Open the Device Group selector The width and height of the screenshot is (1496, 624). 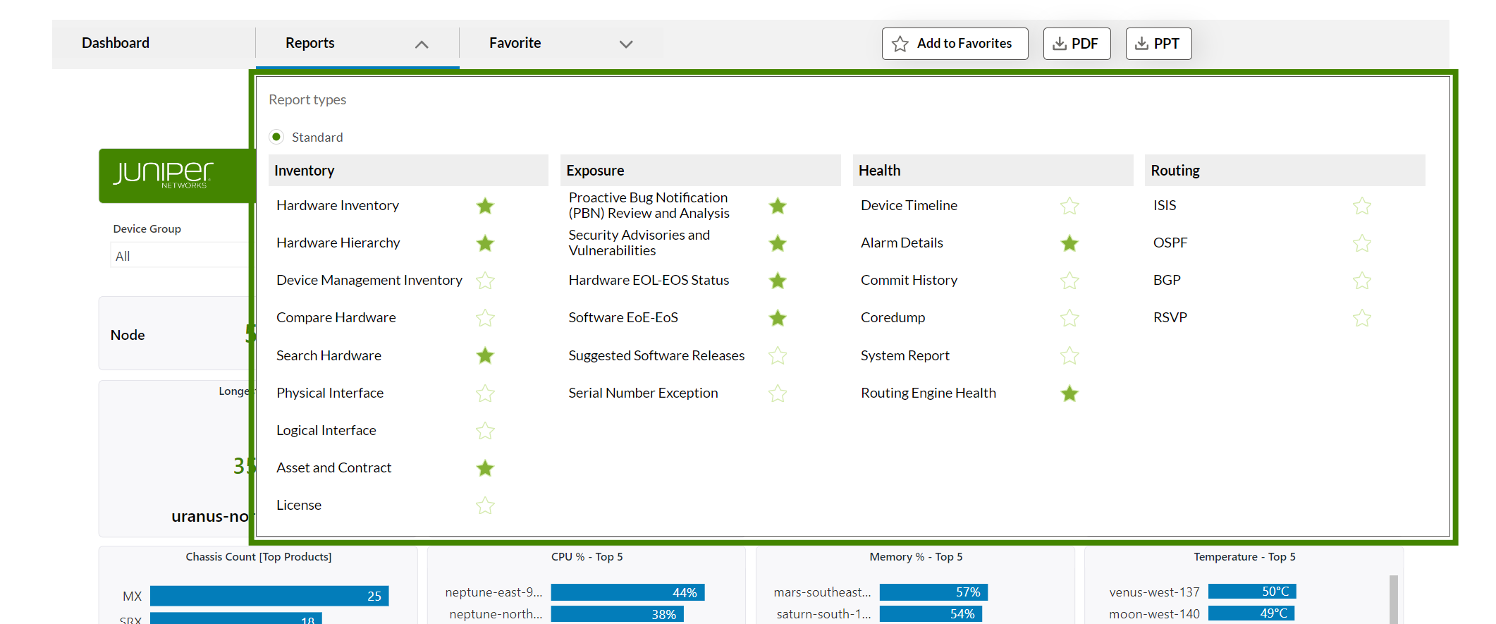(180, 256)
